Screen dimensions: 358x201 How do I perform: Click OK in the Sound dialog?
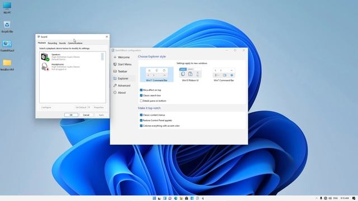click(x=71, y=115)
